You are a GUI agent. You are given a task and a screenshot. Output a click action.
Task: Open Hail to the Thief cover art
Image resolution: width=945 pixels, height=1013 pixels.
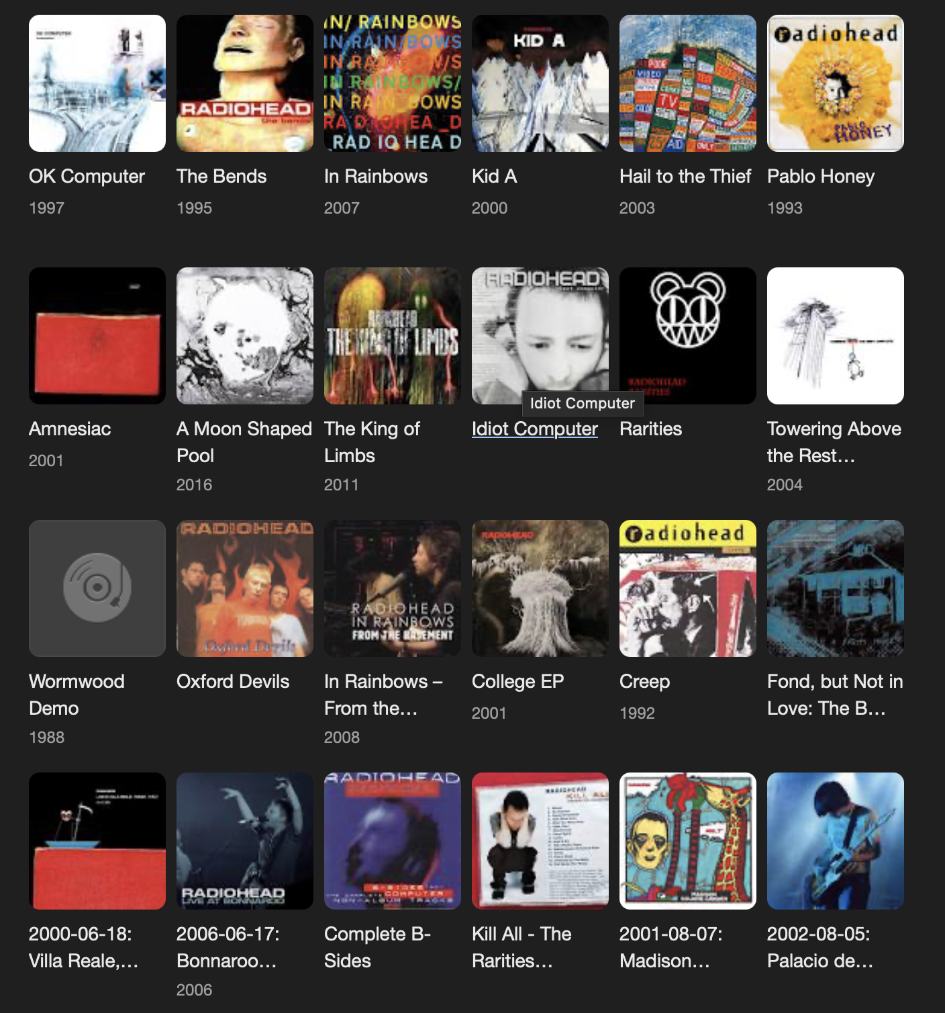click(x=688, y=83)
